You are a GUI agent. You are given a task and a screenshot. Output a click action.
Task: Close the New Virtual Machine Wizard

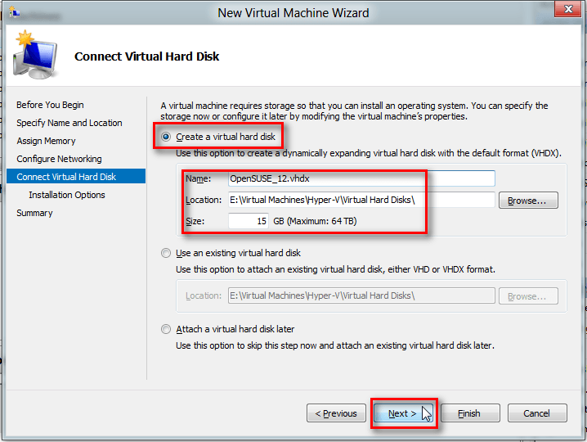pos(563,11)
